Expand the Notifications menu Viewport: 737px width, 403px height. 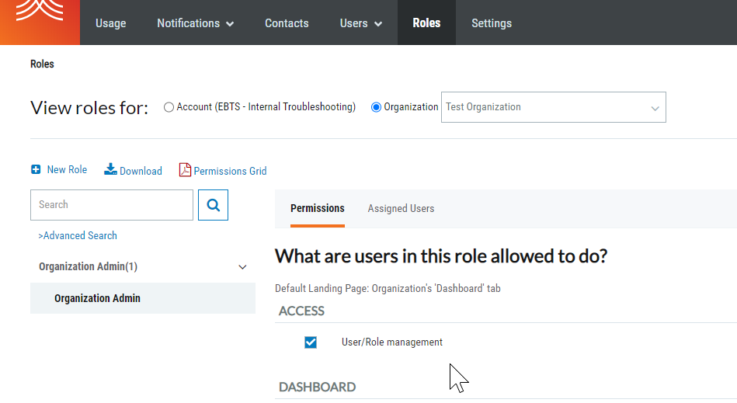point(195,23)
